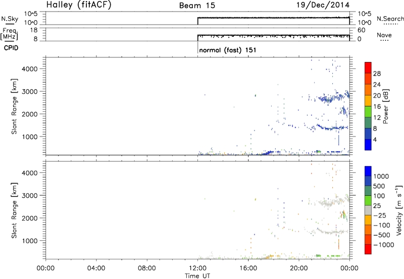Pick the yellow 16–20 dB power colorbar segment
Image resolution: width=404 pixels, height=279 pixels.
pyautogui.click(x=368, y=101)
